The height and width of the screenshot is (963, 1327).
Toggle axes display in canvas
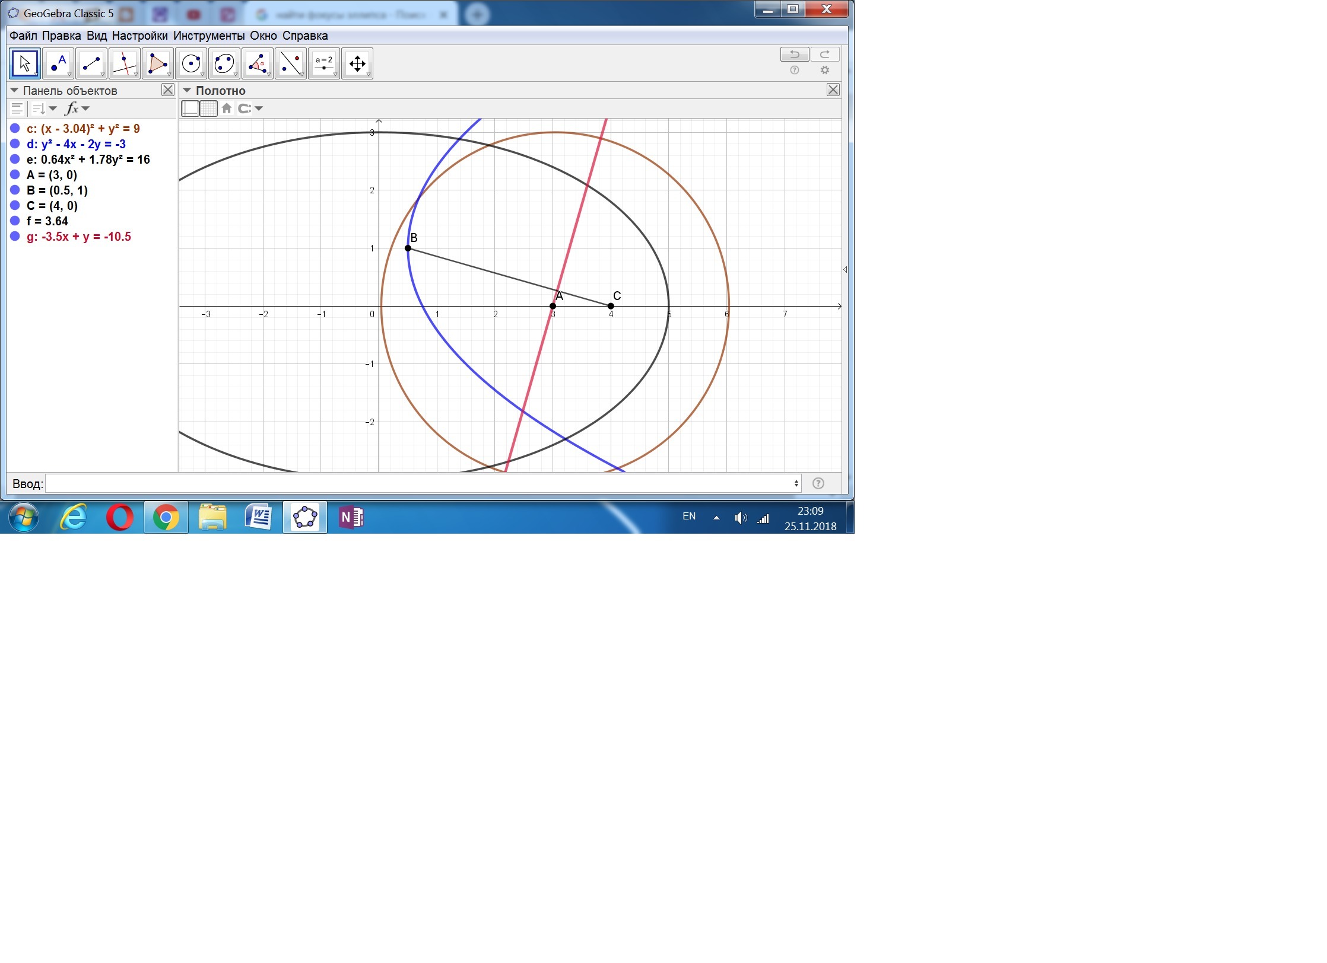point(190,109)
